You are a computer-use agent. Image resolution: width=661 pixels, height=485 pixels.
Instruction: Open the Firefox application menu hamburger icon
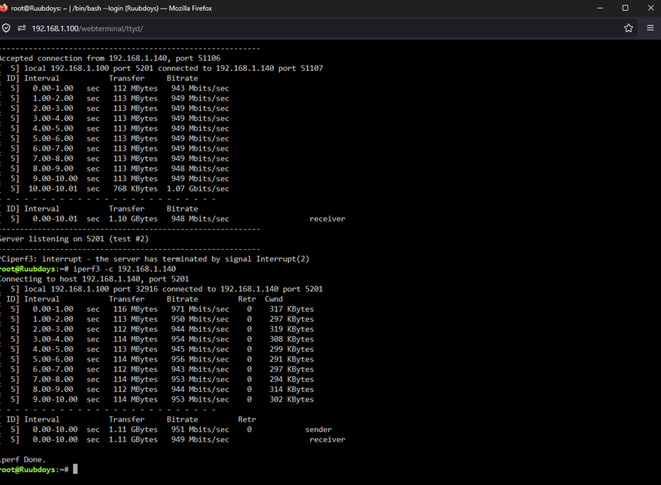point(650,28)
